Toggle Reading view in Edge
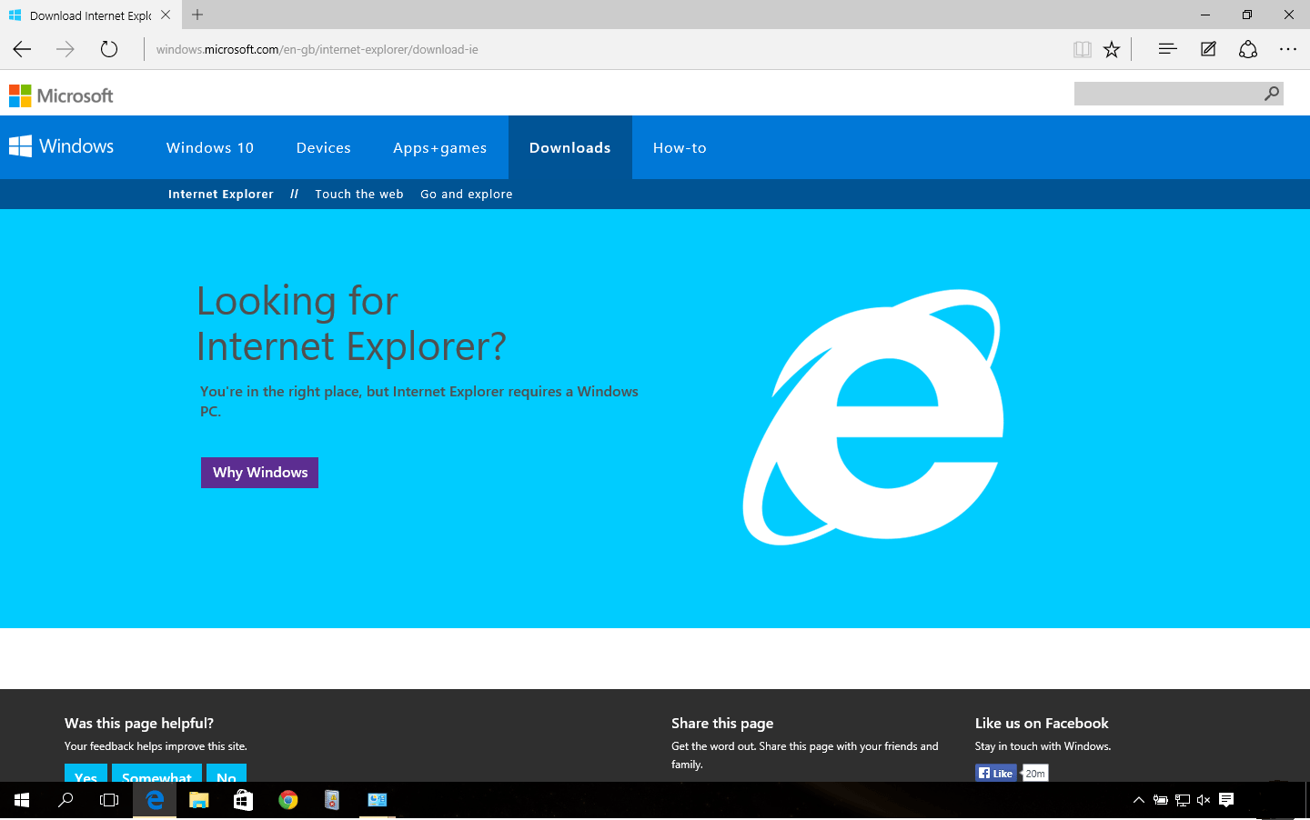The width and height of the screenshot is (1310, 820). point(1083,49)
